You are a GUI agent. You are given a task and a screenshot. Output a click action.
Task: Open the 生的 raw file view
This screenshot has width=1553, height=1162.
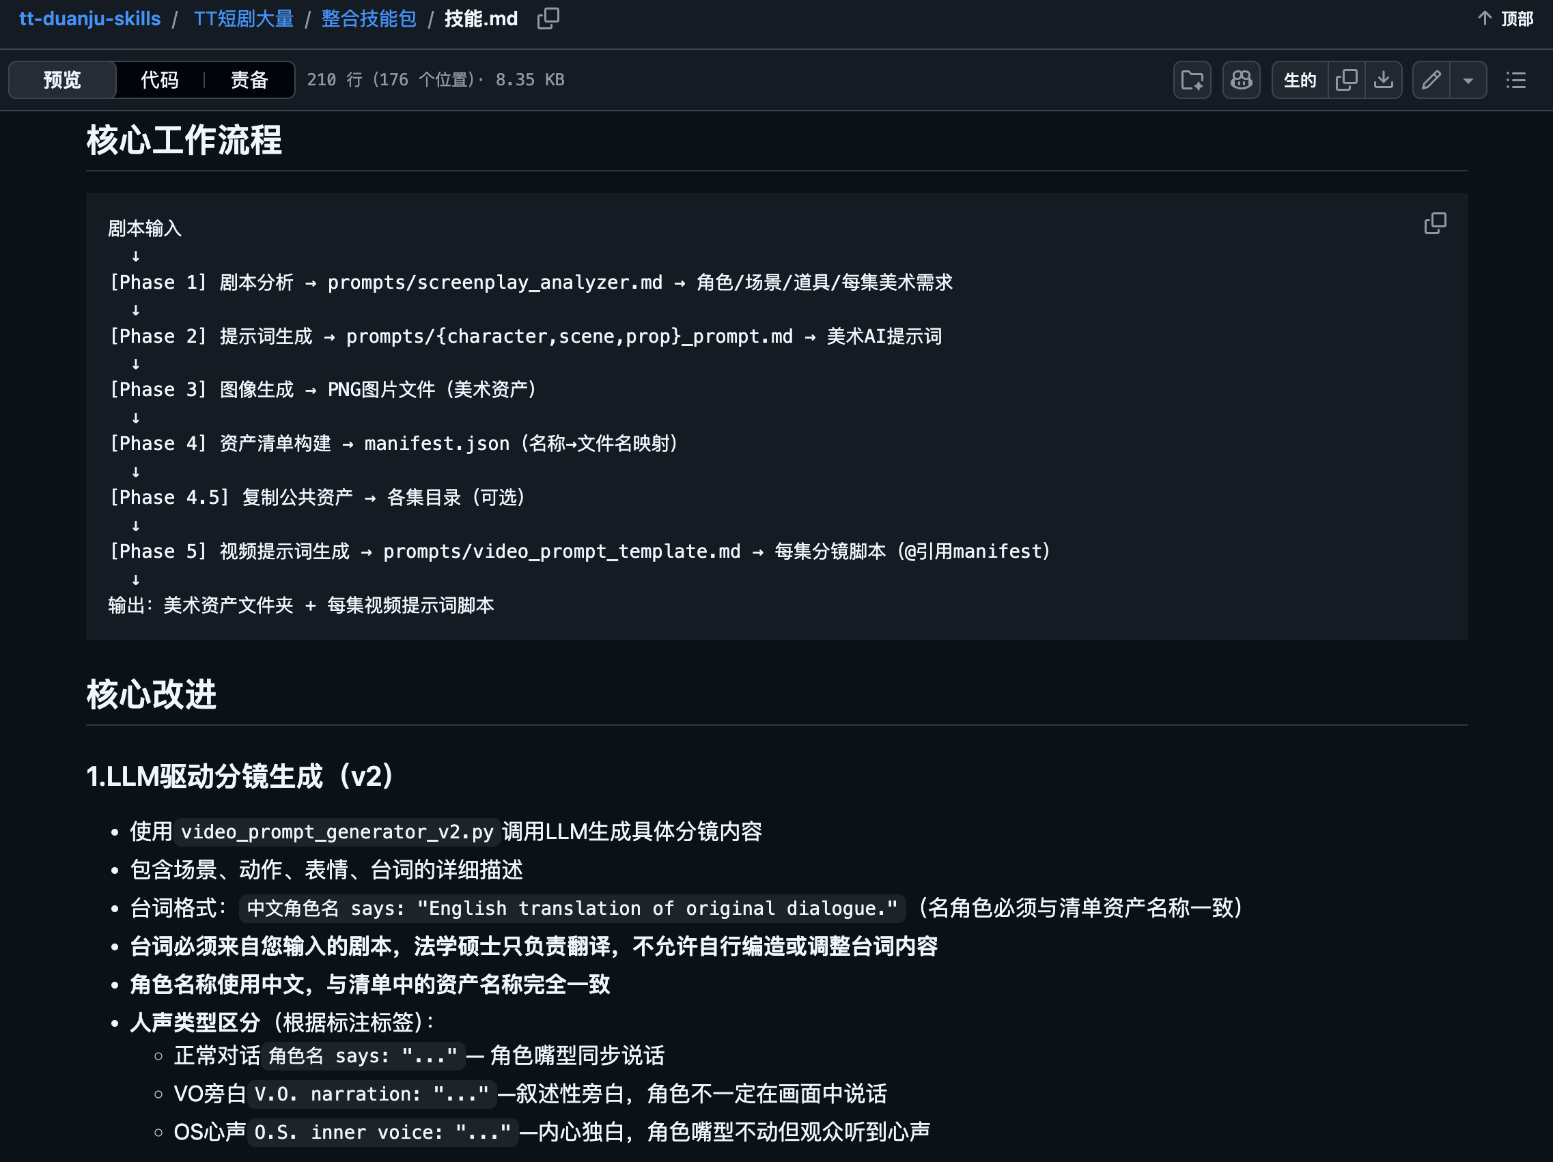click(x=1300, y=80)
